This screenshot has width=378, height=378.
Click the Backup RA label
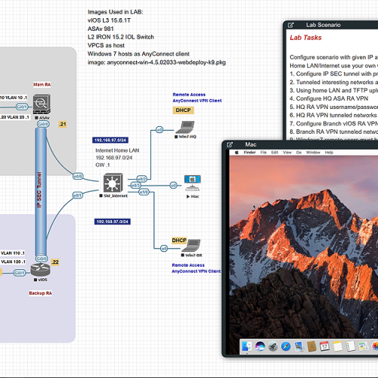tap(40, 293)
